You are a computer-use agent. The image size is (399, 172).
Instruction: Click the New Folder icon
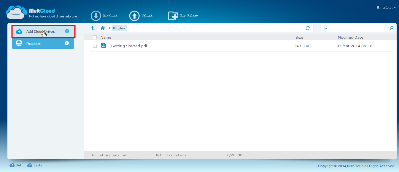173,16
